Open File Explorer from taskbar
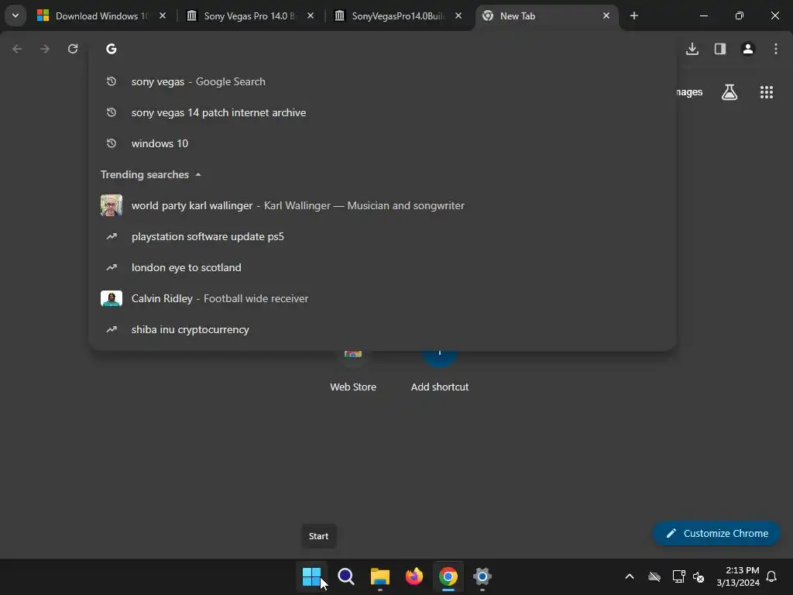 (380, 576)
